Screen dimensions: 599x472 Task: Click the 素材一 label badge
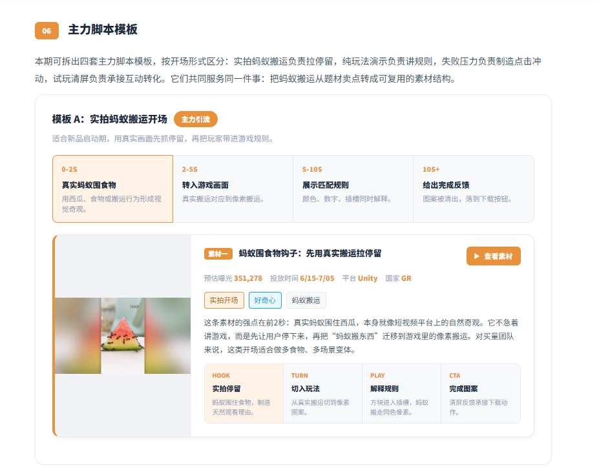pyautogui.click(x=218, y=254)
